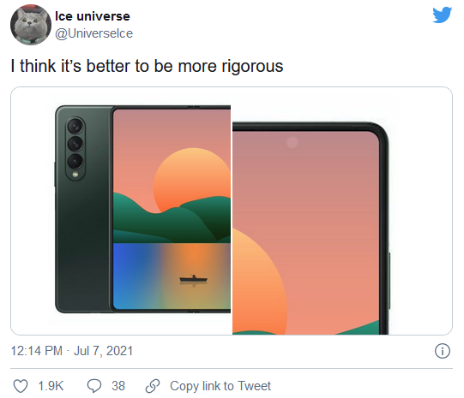Open replies via the speech bubble icon
Viewport: 464px width, 398px height.
click(94, 386)
